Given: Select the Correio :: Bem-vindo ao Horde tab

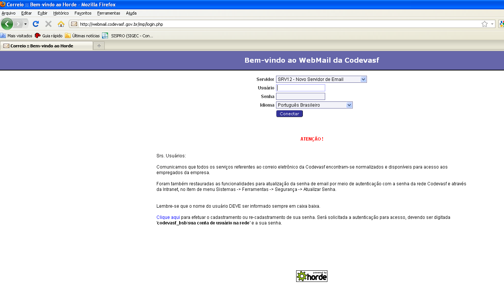Looking at the screenshot, I should click(x=47, y=46).
